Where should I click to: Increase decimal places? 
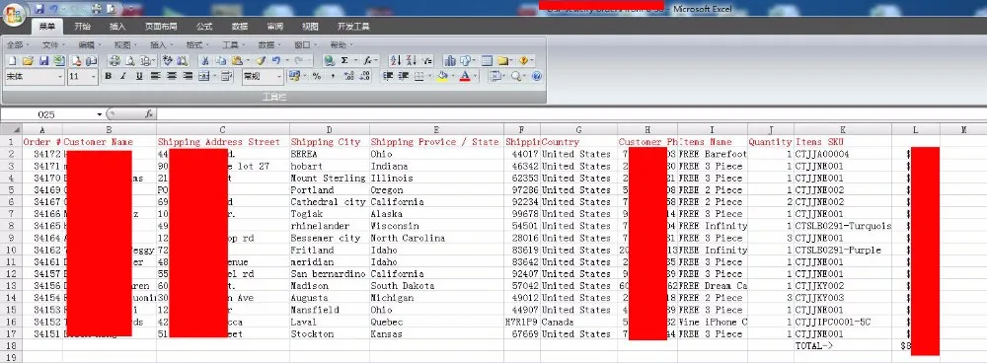click(348, 76)
